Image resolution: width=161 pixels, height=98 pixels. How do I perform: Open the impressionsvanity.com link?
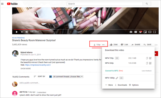coord(38,65)
